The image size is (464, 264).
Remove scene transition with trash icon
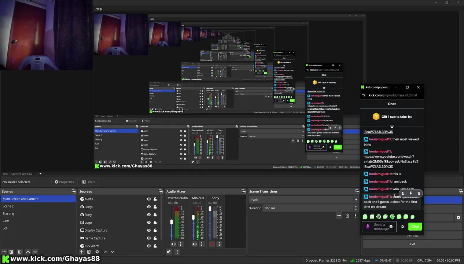pos(347,216)
